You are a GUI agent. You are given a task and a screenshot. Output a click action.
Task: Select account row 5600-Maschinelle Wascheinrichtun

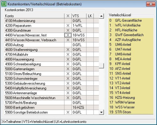coord(51,98)
